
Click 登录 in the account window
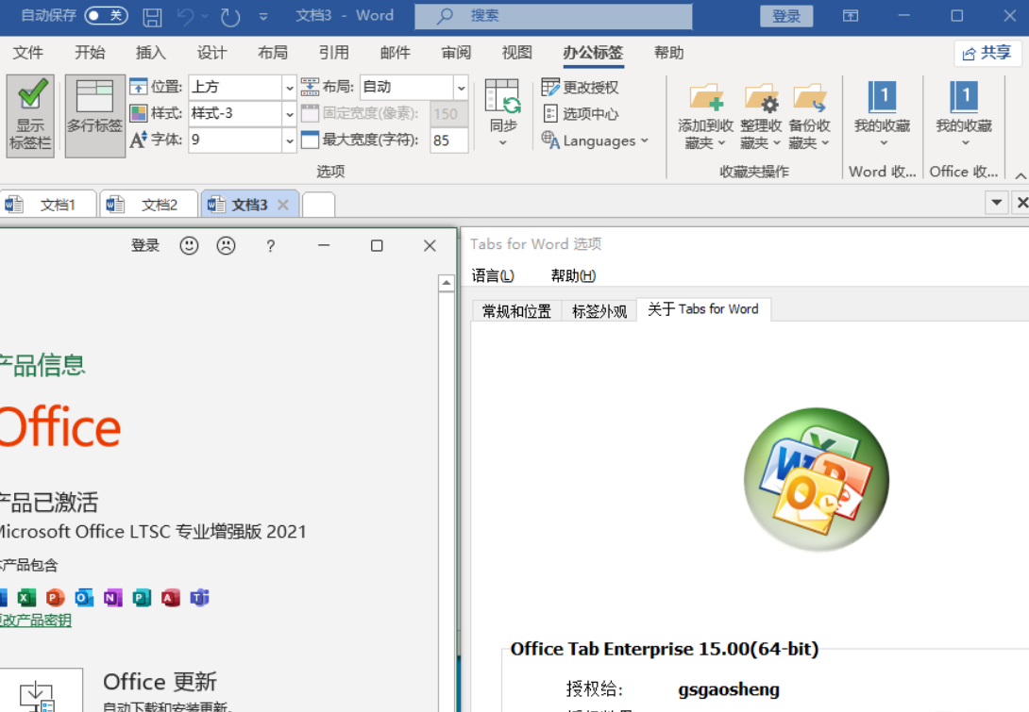pyautogui.click(x=145, y=246)
